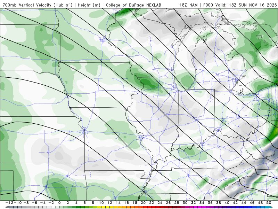Click the -10 tick label on color scale
This screenshot has width=278, height=209.
[x=17, y=203]
